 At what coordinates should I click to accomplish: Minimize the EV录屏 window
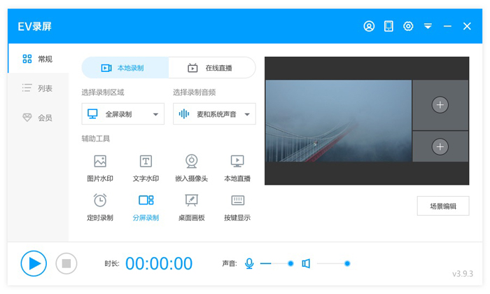coord(447,26)
